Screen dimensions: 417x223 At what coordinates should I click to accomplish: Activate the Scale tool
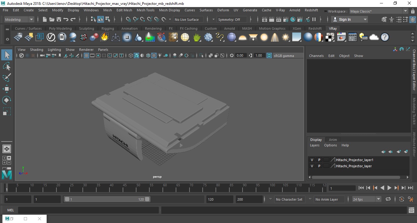coord(7,111)
